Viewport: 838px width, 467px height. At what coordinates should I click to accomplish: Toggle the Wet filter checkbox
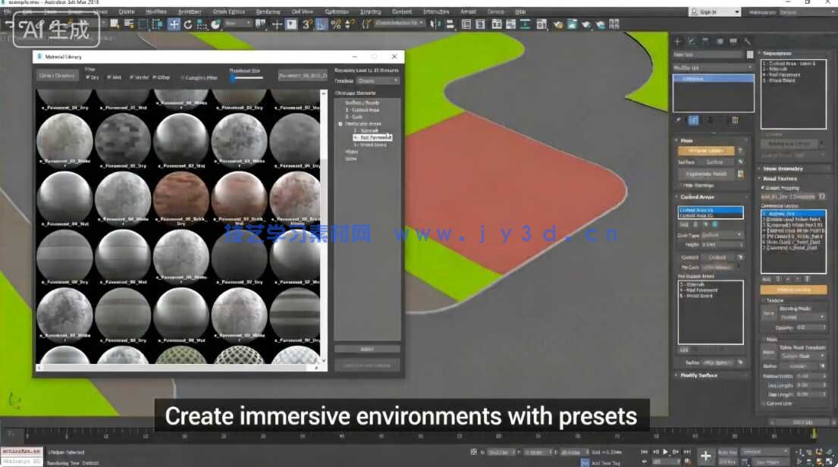[109, 77]
